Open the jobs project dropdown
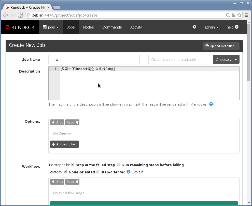252x206 pixels. click(x=51, y=27)
